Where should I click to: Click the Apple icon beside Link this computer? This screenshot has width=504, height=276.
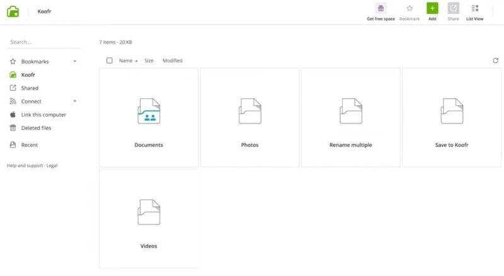point(13,115)
